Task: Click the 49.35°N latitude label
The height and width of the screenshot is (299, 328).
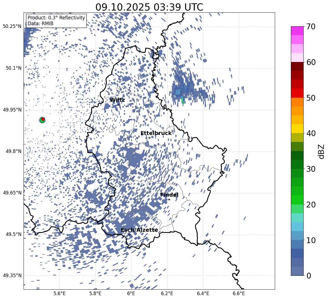Action: click(12, 275)
